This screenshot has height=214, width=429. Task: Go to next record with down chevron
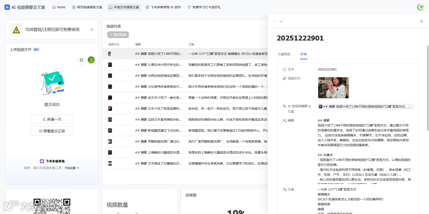(281, 21)
